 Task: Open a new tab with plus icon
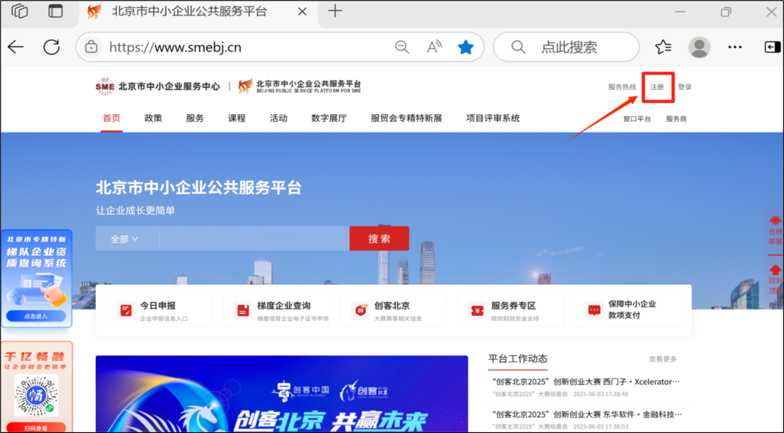[335, 11]
